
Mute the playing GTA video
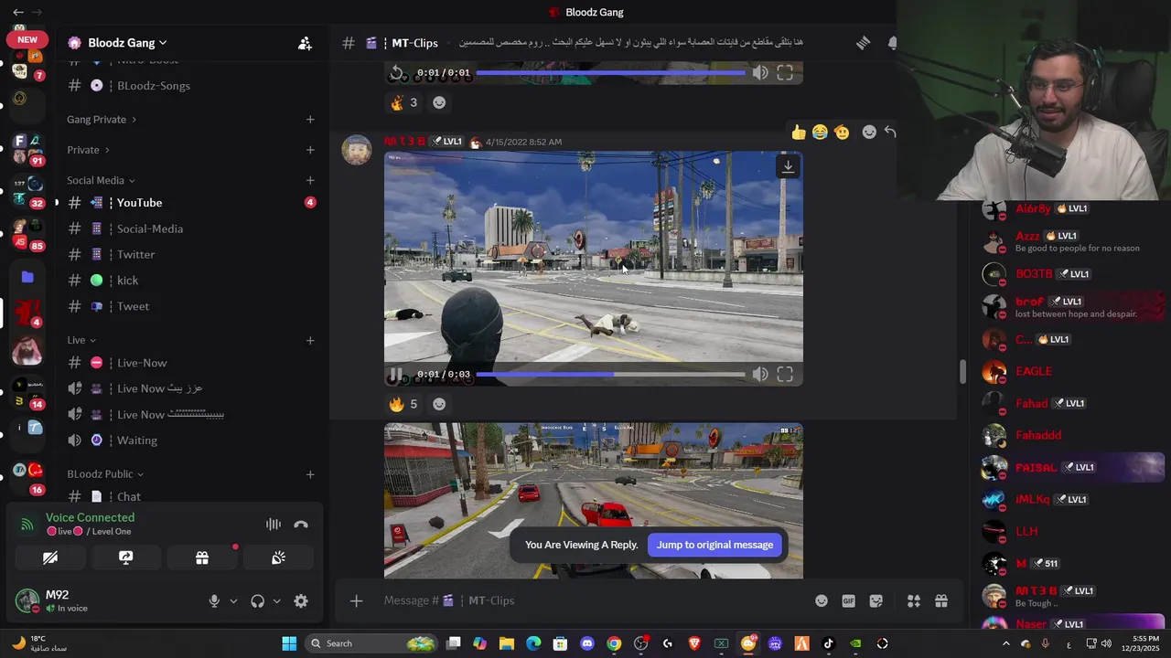[x=760, y=374]
